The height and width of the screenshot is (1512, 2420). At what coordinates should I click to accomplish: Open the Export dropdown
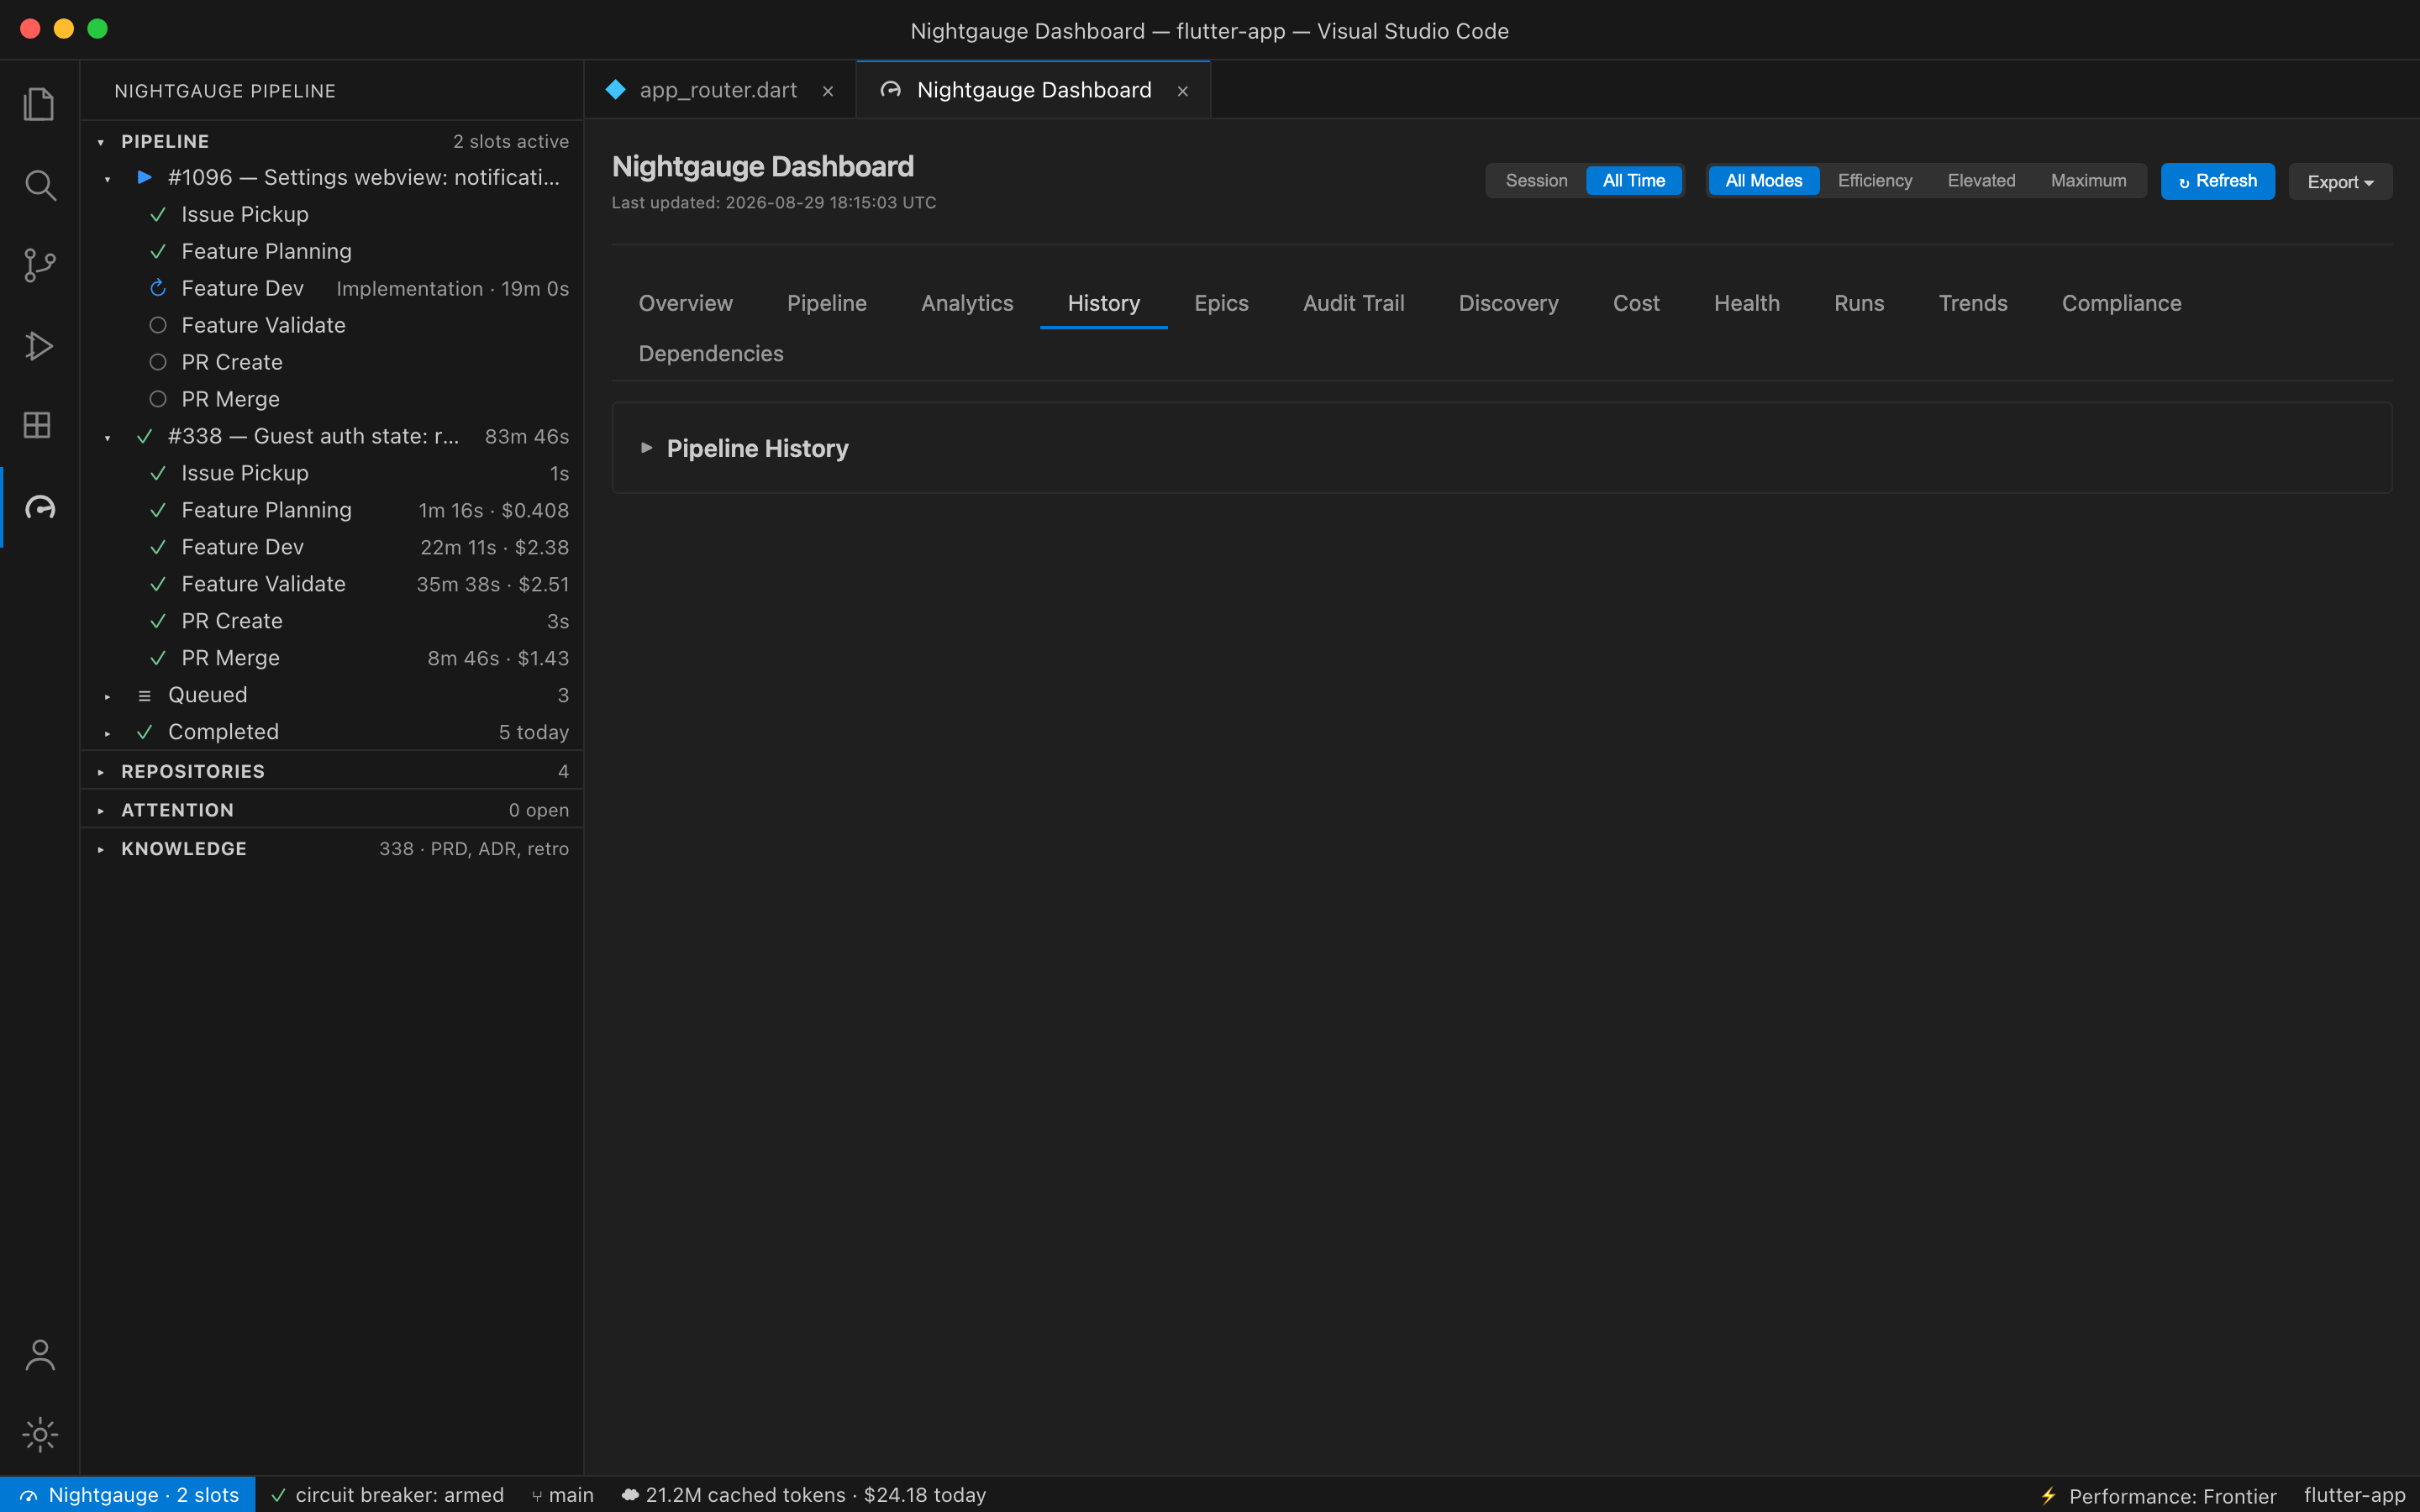pos(2340,182)
